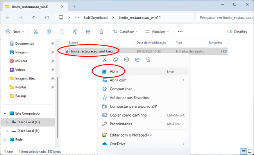Switch to large thumbnails view icon in status bar
Screen dimensions: 254x155
tap(250, 151)
